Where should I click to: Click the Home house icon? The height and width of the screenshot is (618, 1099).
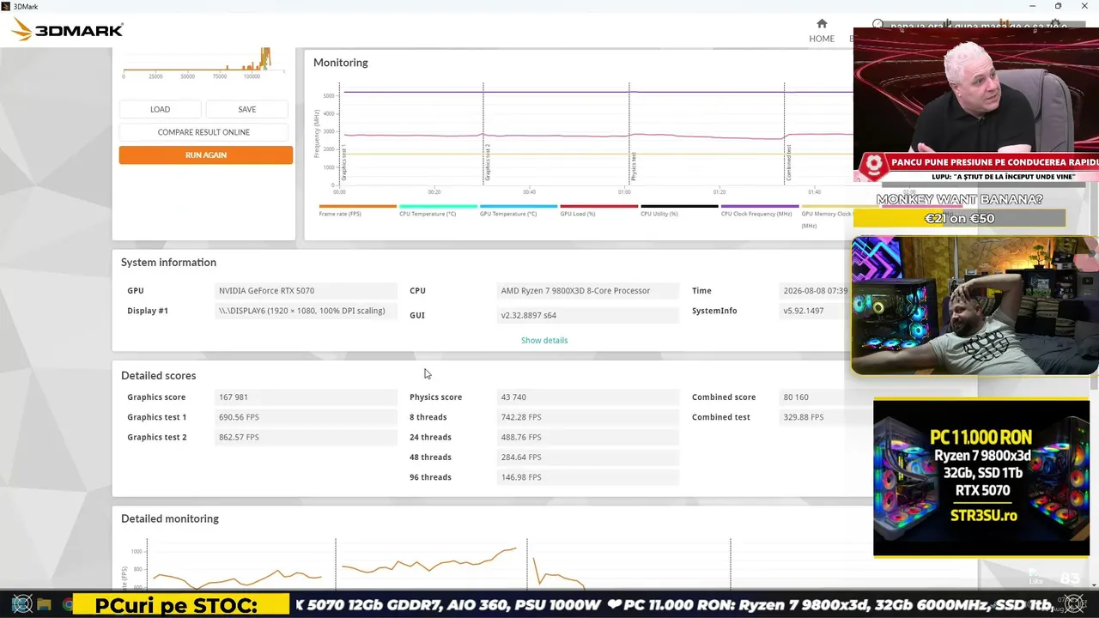click(822, 24)
